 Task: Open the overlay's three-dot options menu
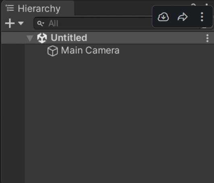point(202,17)
